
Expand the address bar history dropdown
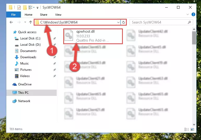[x=118, y=22]
